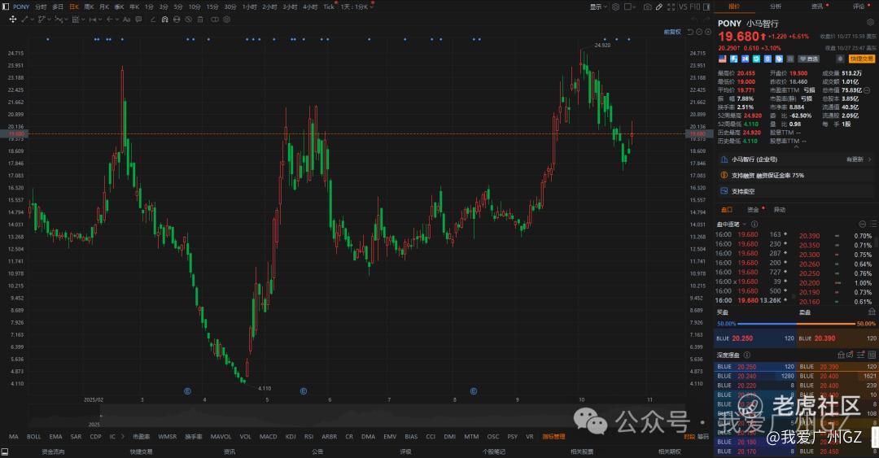Add a comment bubble annotation
The width and height of the screenshot is (879, 458).
coord(138,19)
